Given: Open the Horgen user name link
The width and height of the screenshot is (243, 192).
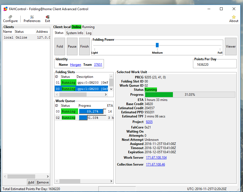Looking at the screenshot, I should click(76, 65).
